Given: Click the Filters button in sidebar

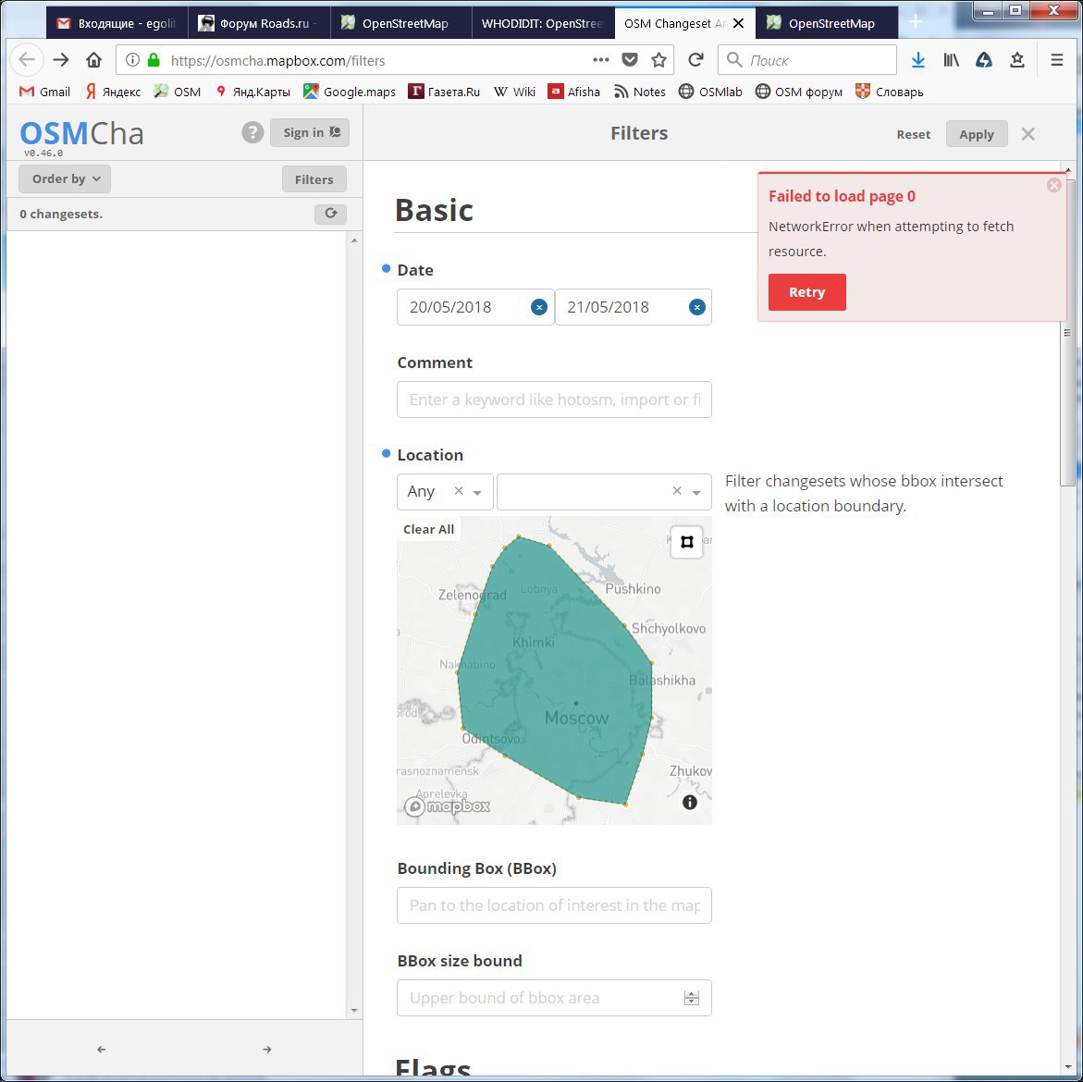Looking at the screenshot, I should coord(314,179).
